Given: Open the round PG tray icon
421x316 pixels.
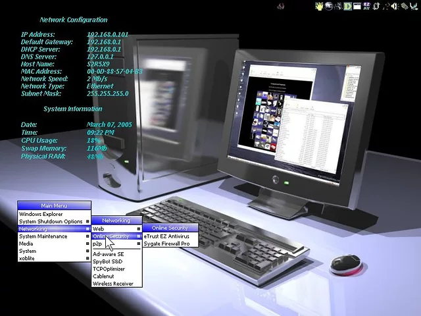Looking at the screenshot, I should click(x=329, y=6).
